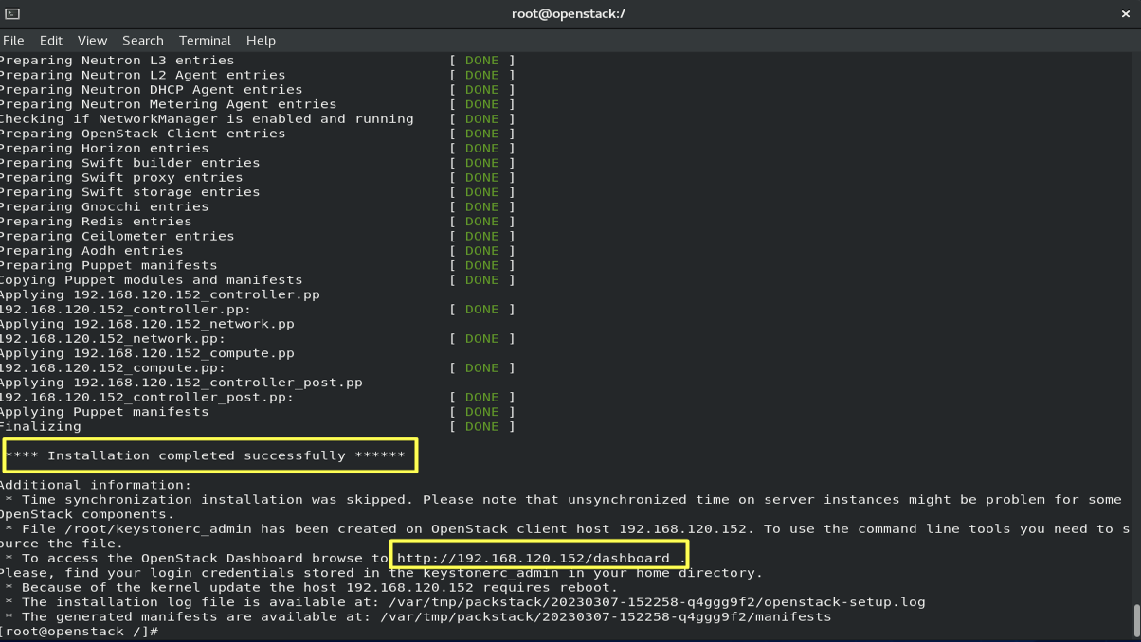Click the 'requires reboot' kernel update line
The width and height of the screenshot is (1141, 642).
point(312,587)
